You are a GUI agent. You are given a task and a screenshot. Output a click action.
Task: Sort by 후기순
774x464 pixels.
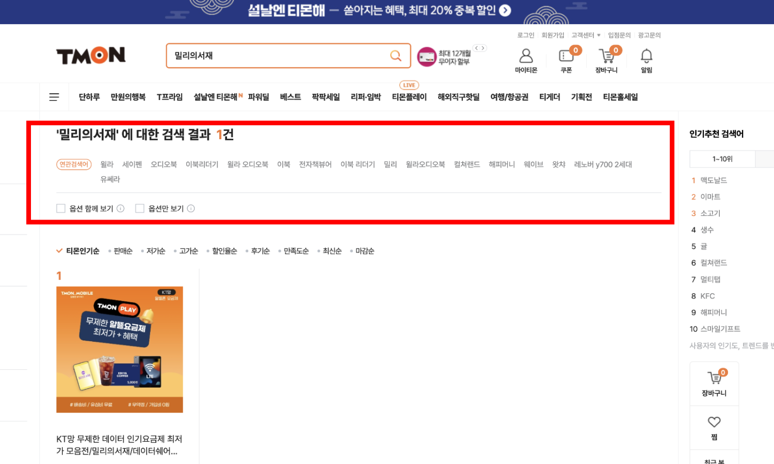[x=260, y=251]
